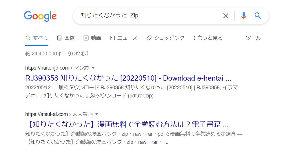Expand the もっと見る menu

[208, 38]
